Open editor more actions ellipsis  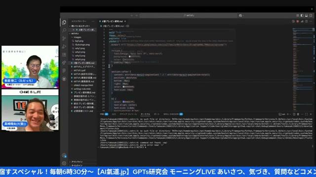(311, 21)
